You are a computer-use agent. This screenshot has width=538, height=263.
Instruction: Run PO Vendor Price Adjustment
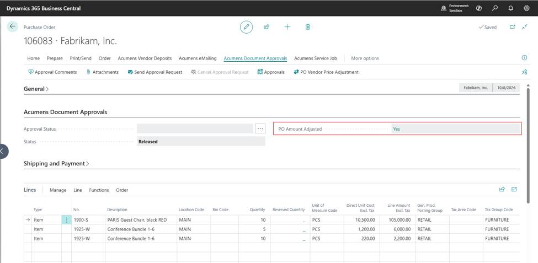[326, 72]
